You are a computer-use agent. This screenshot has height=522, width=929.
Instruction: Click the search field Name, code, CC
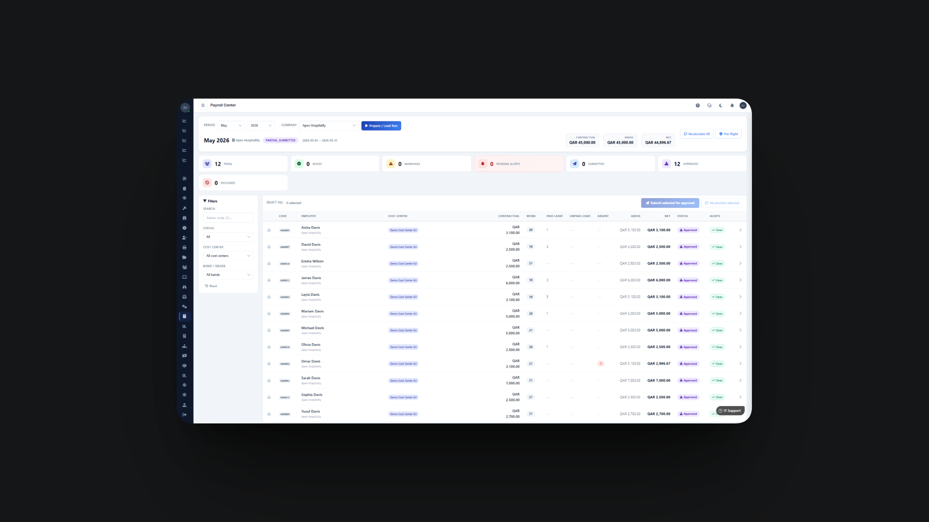(x=228, y=218)
